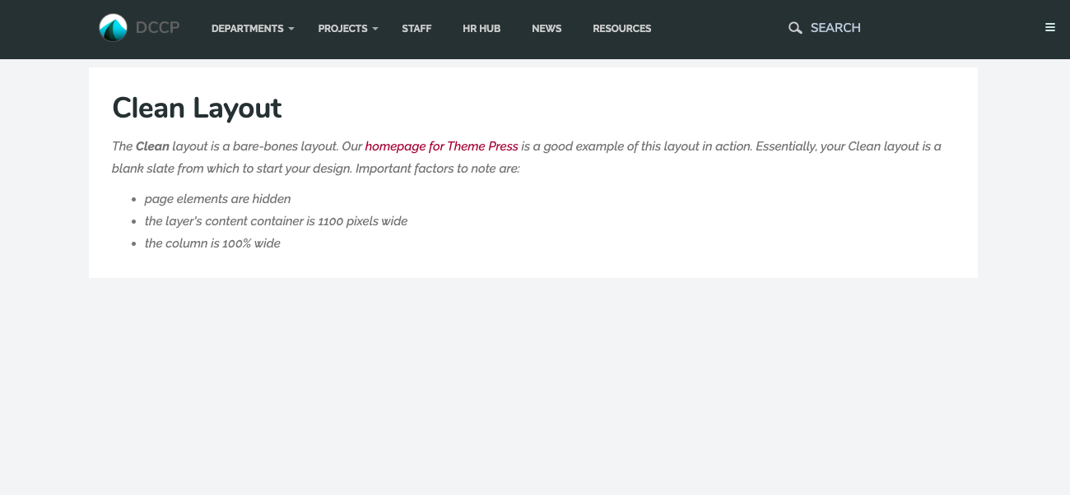Image resolution: width=1070 pixels, height=495 pixels.
Task: Click the Clean Layout heading
Action: point(197,108)
